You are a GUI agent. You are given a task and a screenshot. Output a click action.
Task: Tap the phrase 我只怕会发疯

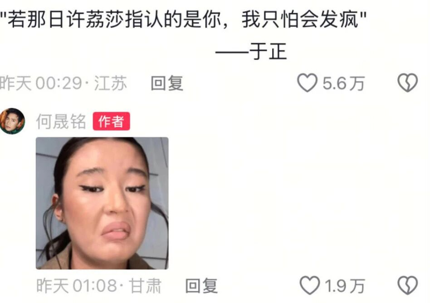(300, 20)
